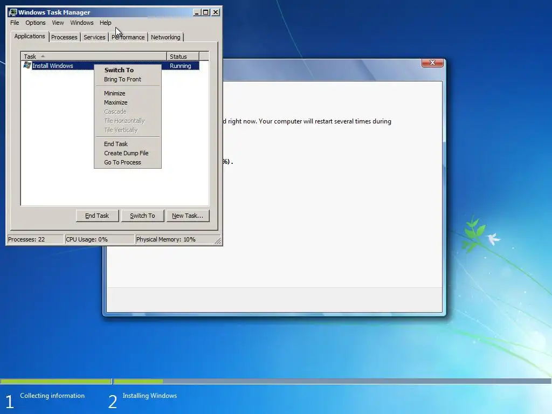Switch to the Networking tab
This screenshot has height=414, width=552.
point(165,37)
